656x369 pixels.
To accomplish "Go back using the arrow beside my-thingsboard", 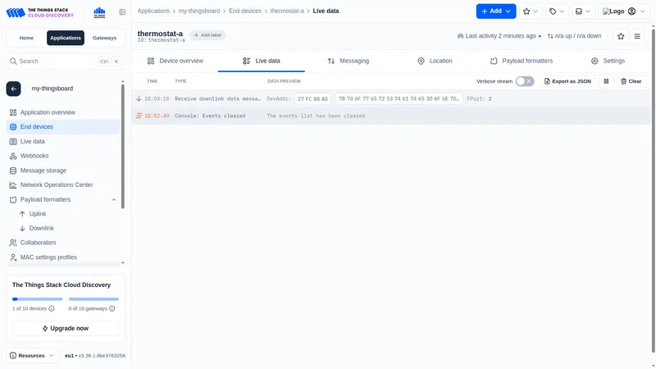I will 13,89.
